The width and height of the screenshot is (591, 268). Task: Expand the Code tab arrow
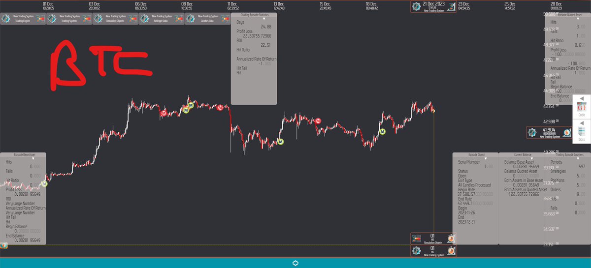(582, 98)
